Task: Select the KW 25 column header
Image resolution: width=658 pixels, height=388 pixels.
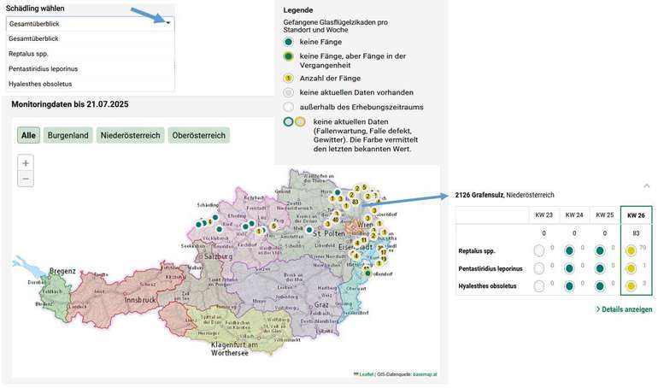Action: (x=604, y=215)
